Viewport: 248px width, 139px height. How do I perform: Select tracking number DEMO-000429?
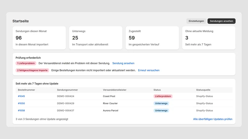click(65, 103)
